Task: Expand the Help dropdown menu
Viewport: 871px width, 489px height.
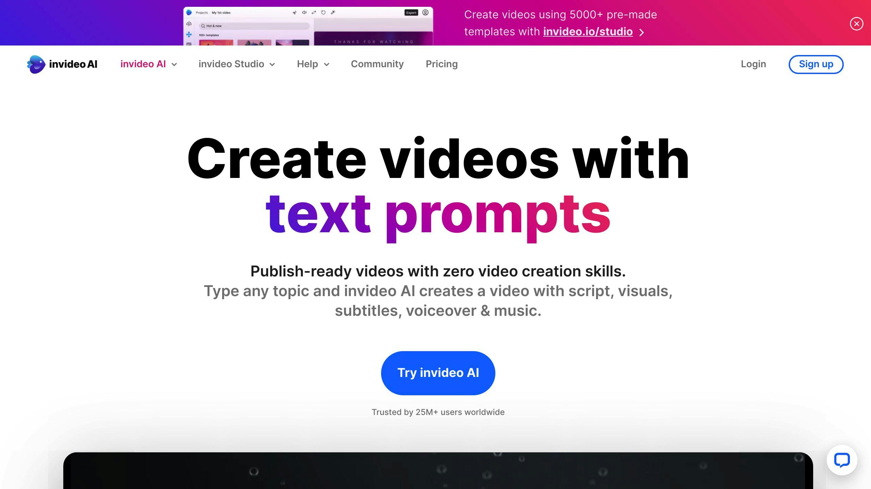Action: click(312, 64)
